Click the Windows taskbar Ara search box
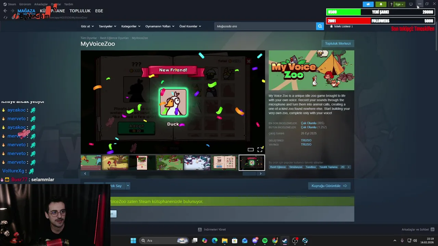The width and height of the screenshot is (438, 246). click(164, 241)
